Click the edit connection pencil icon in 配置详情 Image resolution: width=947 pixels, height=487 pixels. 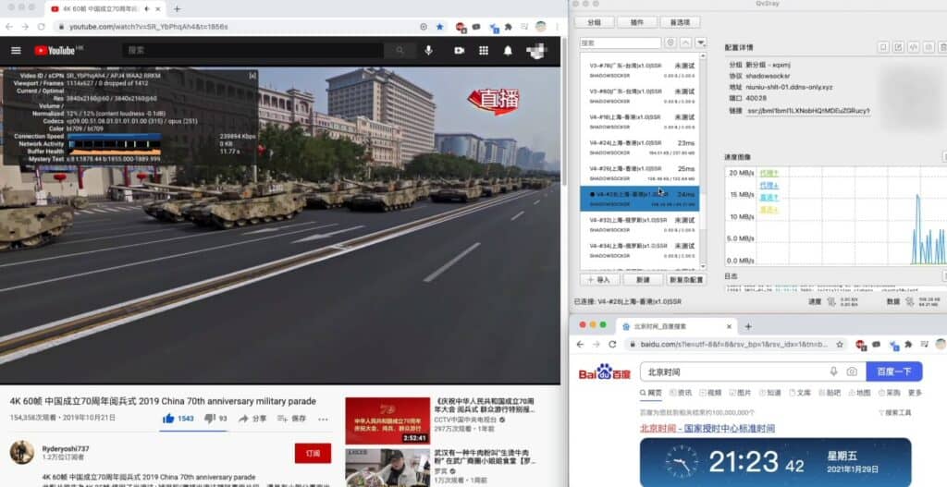(x=898, y=47)
